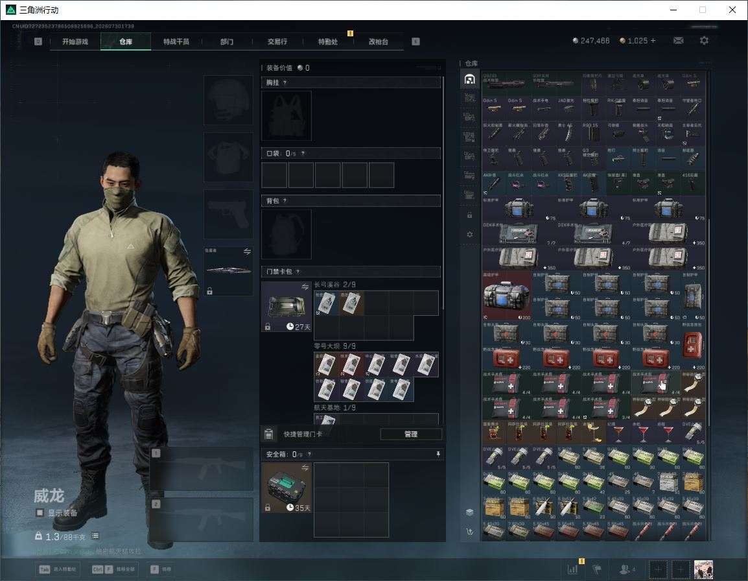Click the empty chest rig slot
748x581 pixels.
[x=286, y=115]
